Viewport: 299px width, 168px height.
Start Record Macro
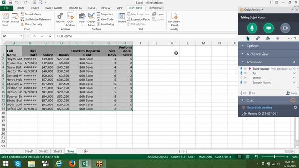pyautogui.click(x=31, y=14)
